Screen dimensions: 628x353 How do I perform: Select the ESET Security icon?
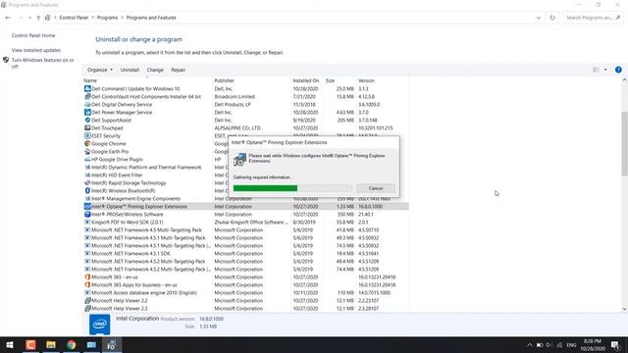(x=87, y=135)
